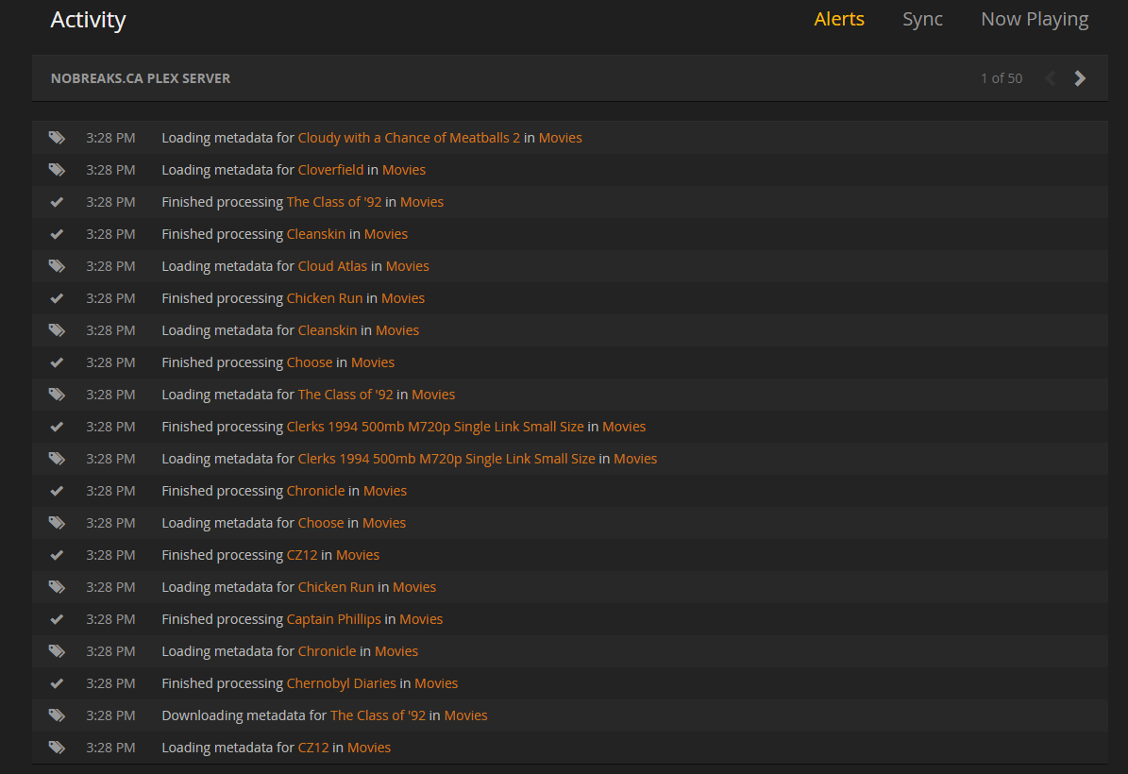Click the tag icon beside Cloudy with a Chance of Meatballs 2
Image resolution: width=1128 pixels, height=774 pixels.
click(x=57, y=138)
